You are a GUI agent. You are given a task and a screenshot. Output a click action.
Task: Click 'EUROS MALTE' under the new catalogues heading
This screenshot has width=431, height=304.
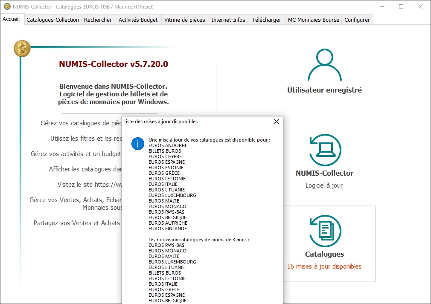coord(164,256)
